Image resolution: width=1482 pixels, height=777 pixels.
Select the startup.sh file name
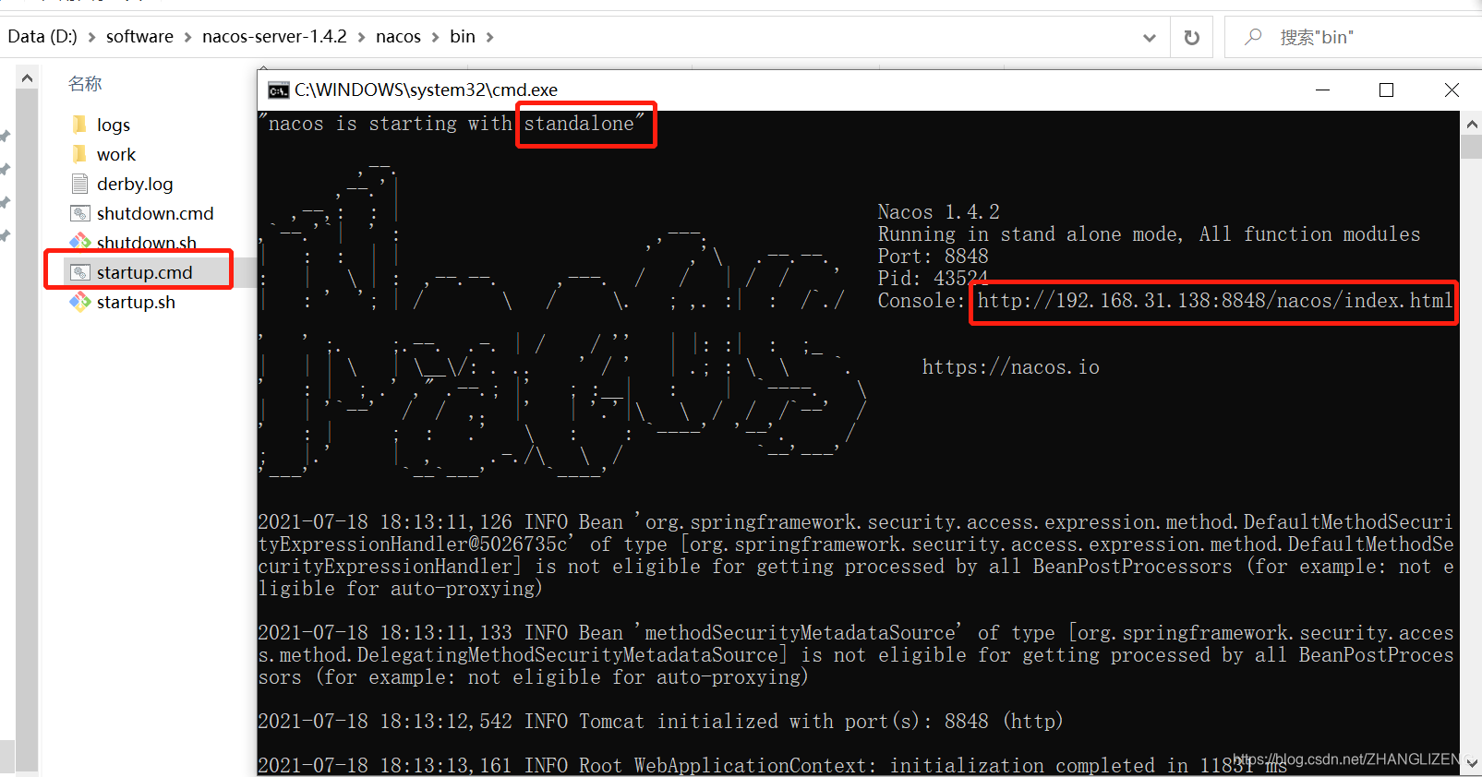click(x=136, y=302)
